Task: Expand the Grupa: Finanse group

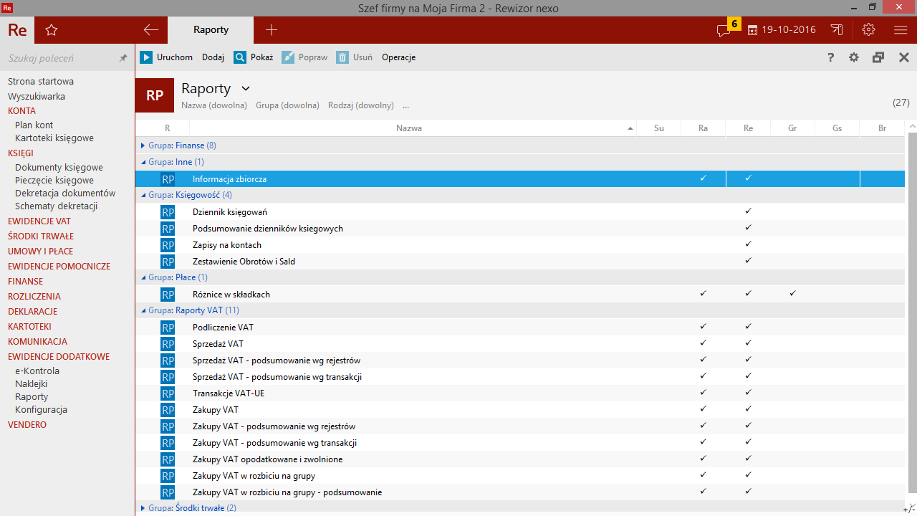Action: [143, 145]
